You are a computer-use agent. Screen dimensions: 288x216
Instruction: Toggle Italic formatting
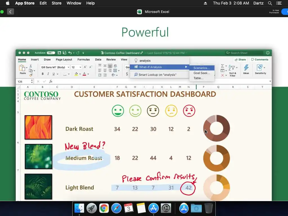[x=48, y=74]
